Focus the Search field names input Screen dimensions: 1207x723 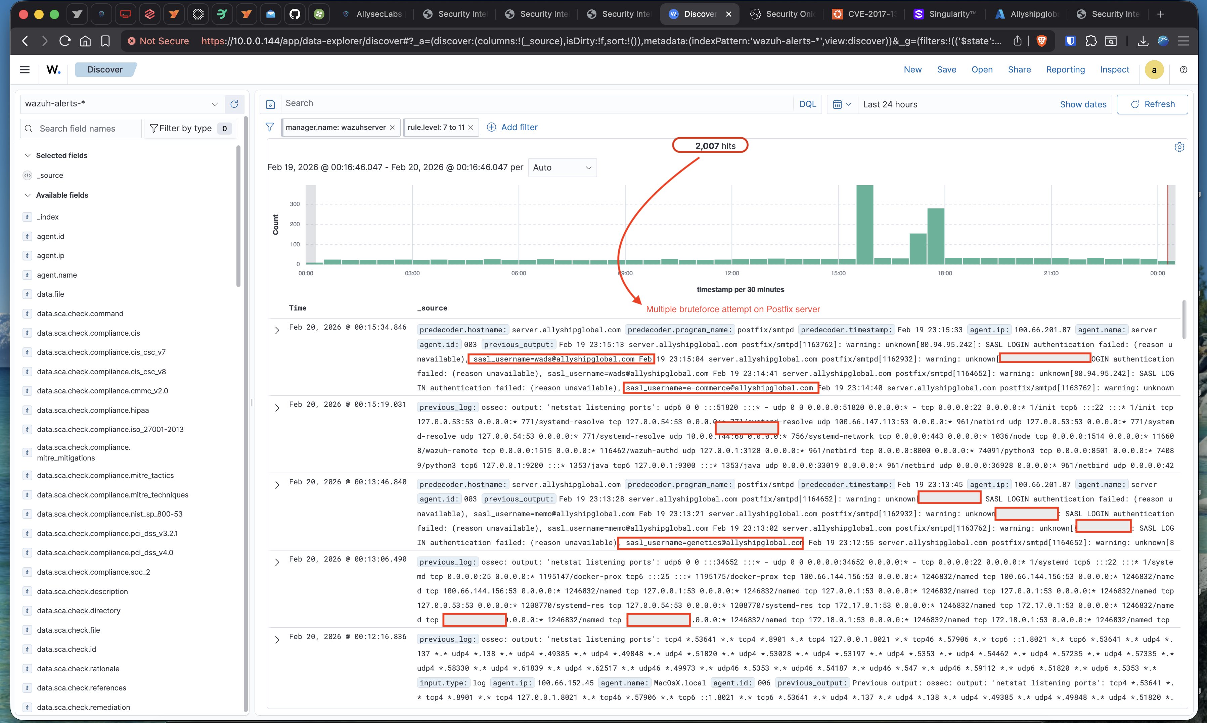[81, 129]
